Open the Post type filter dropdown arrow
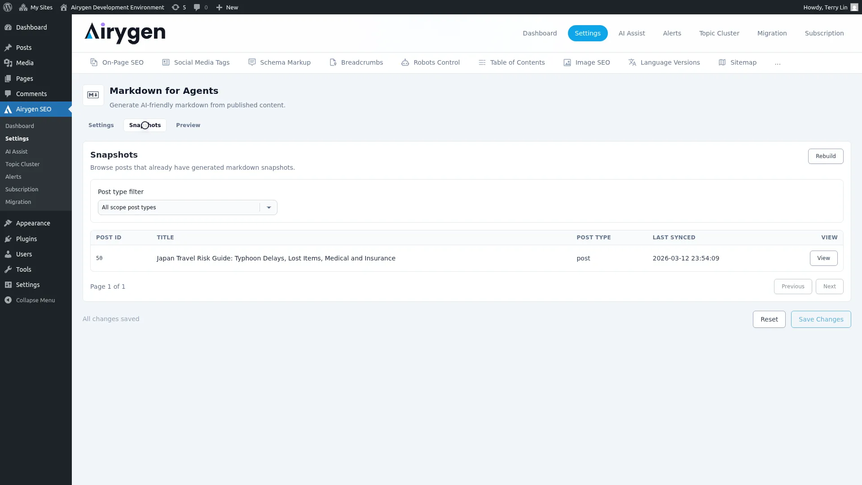 269,207
